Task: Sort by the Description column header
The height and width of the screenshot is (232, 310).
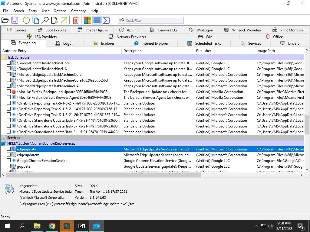Action: (158, 51)
